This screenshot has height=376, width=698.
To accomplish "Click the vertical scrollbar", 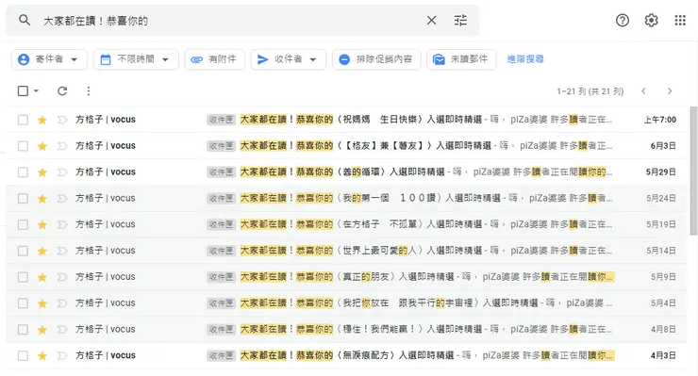I will (x=693, y=170).
